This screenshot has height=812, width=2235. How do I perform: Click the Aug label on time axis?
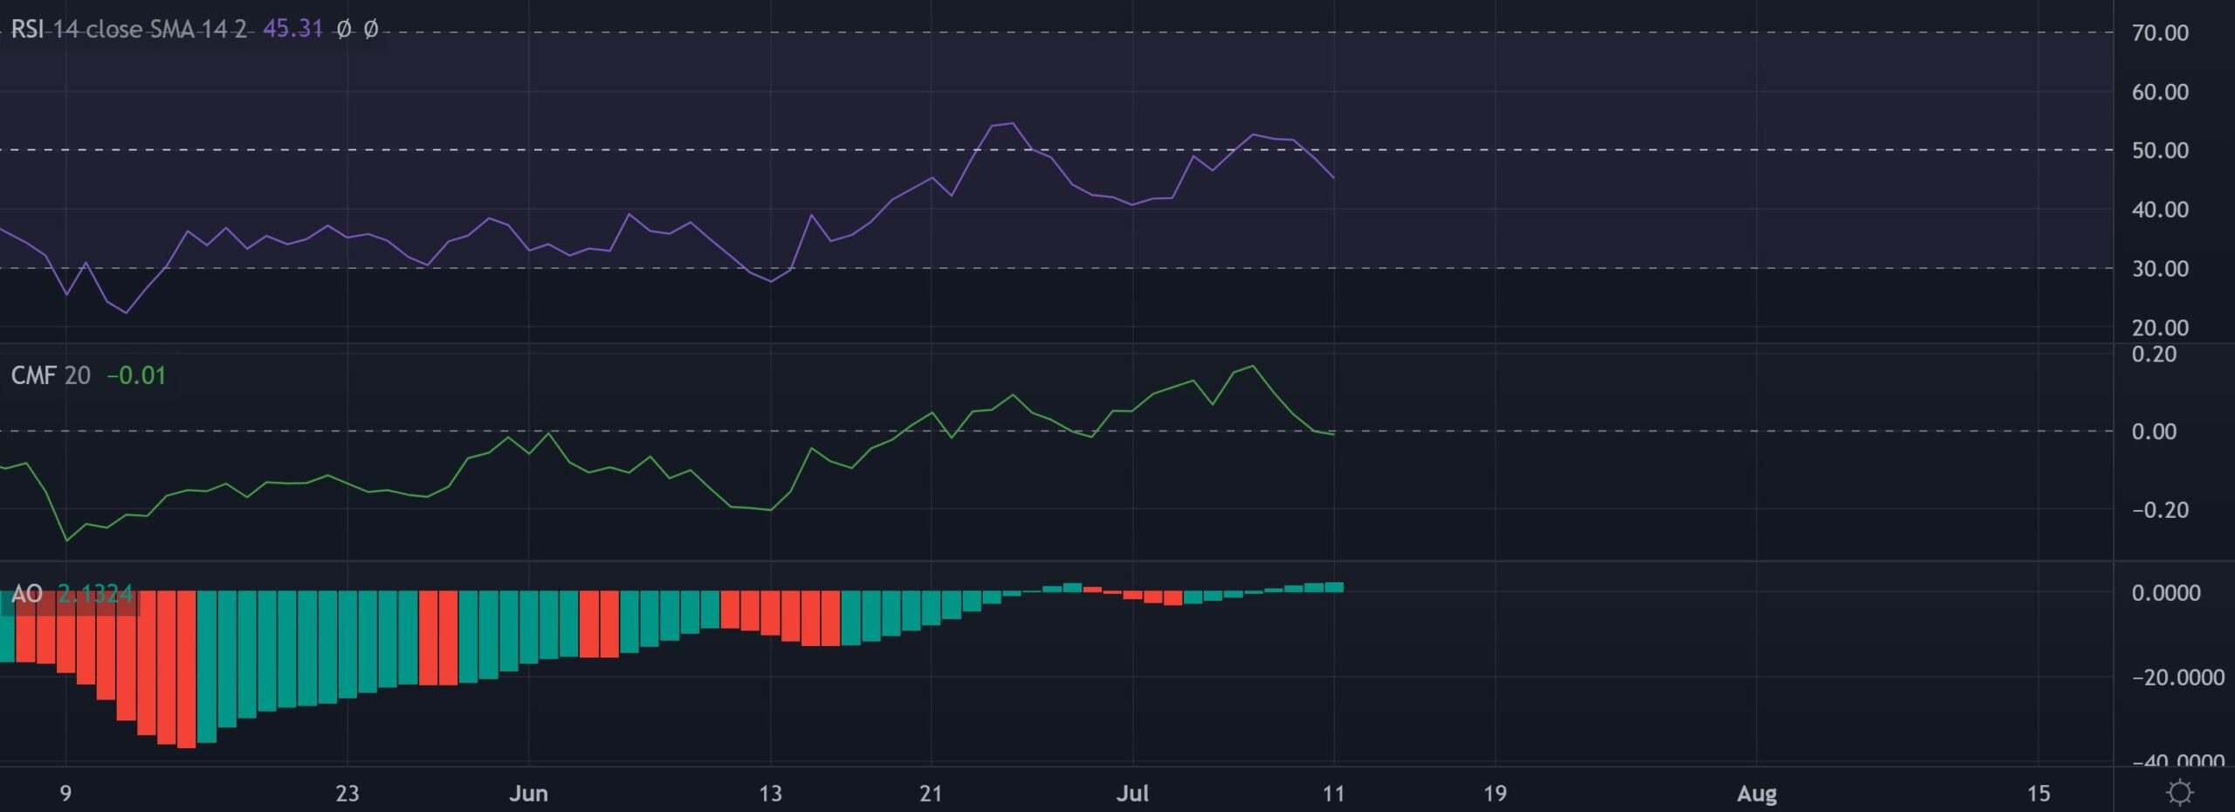pos(1757,793)
